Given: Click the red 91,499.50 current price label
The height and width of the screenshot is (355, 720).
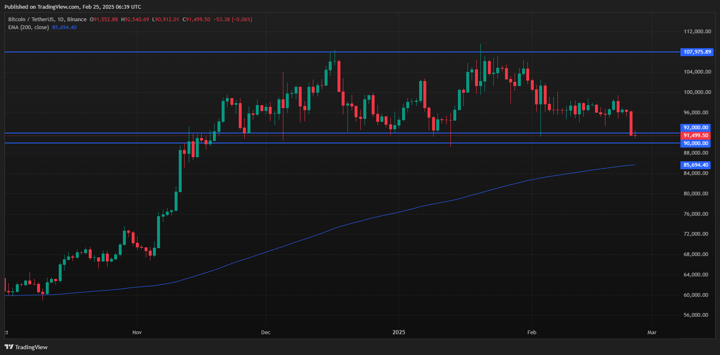Looking at the screenshot, I should 696,136.
